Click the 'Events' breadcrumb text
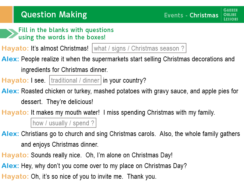 click(x=174, y=15)
